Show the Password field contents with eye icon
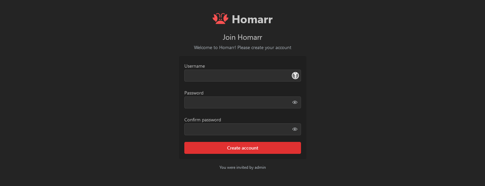 click(x=295, y=102)
